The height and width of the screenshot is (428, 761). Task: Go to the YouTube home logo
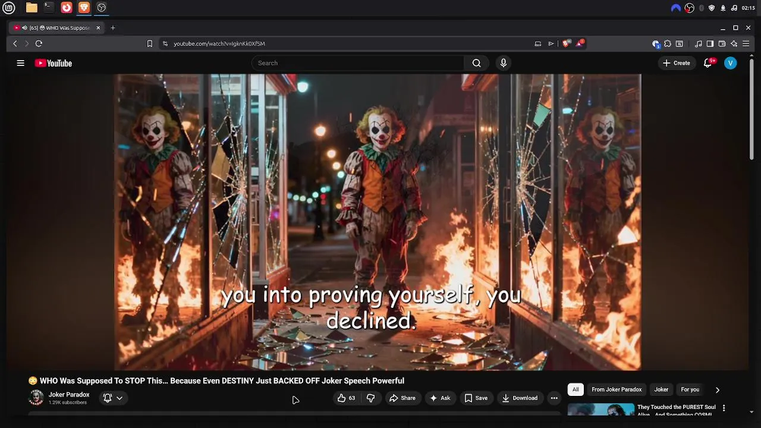(x=53, y=63)
